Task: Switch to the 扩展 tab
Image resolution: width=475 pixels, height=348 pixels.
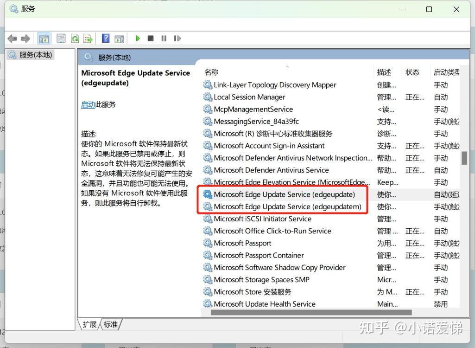Action: pos(89,324)
